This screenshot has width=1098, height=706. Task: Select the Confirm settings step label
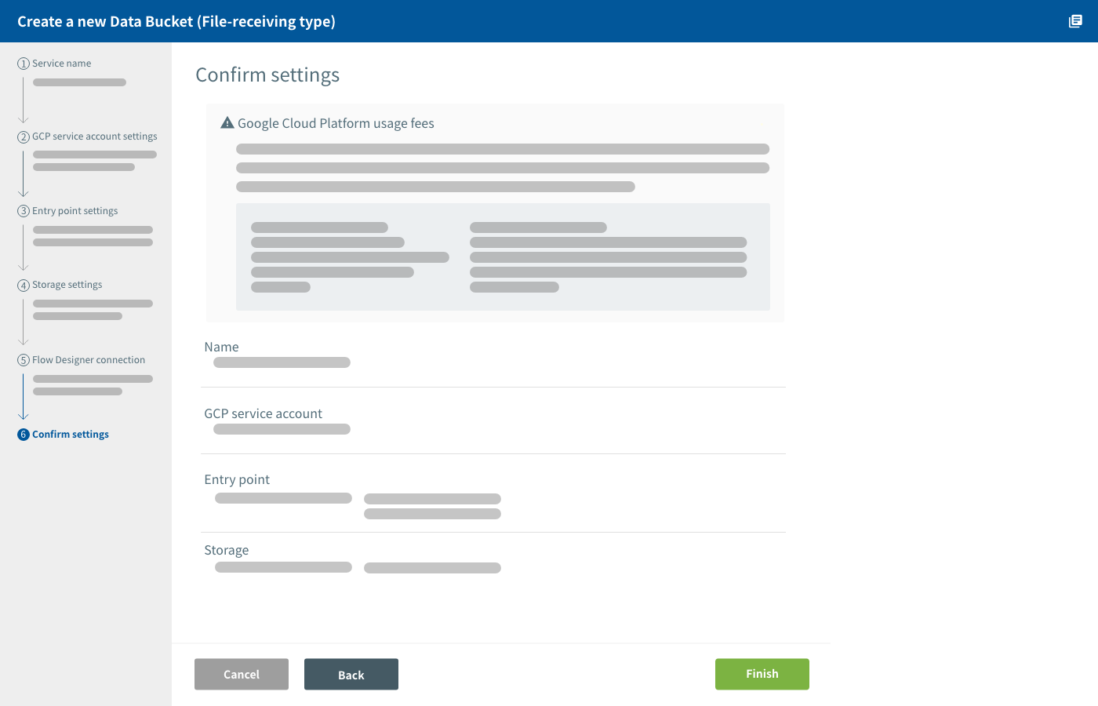[71, 435]
